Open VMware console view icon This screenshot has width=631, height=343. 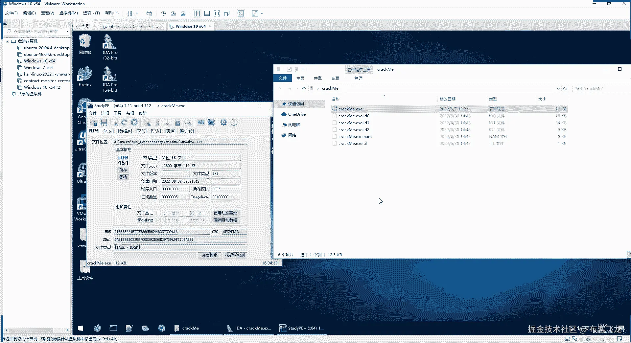point(241,13)
